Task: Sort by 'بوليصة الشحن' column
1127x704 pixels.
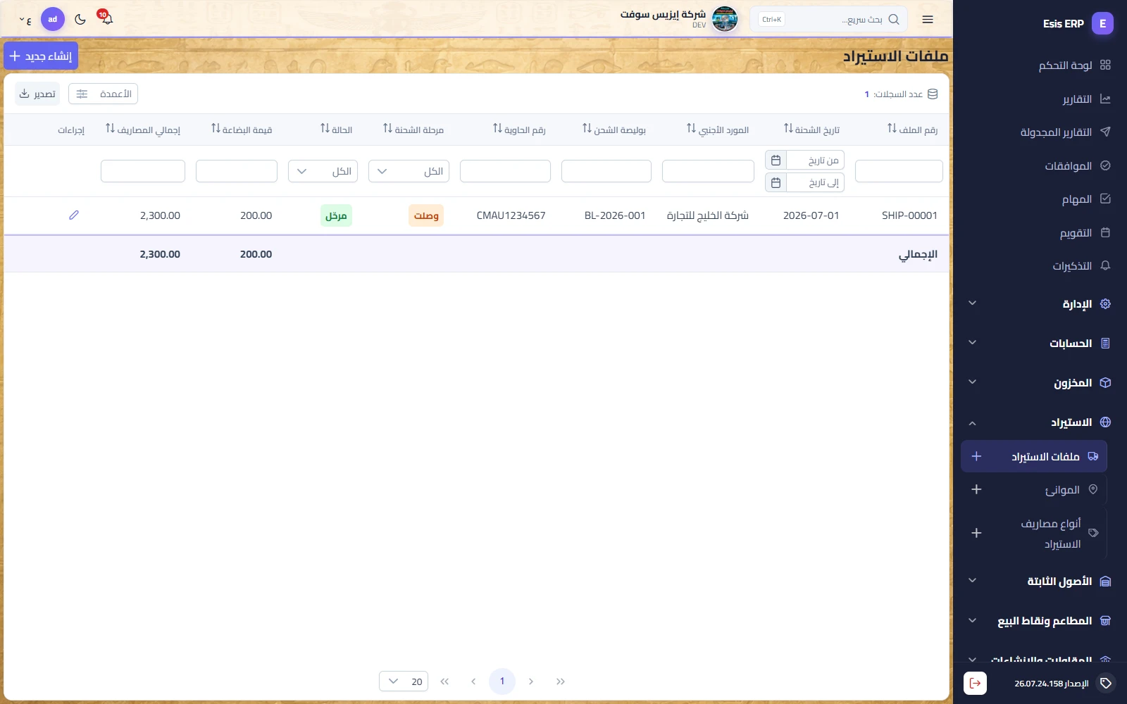Action: pos(614,130)
